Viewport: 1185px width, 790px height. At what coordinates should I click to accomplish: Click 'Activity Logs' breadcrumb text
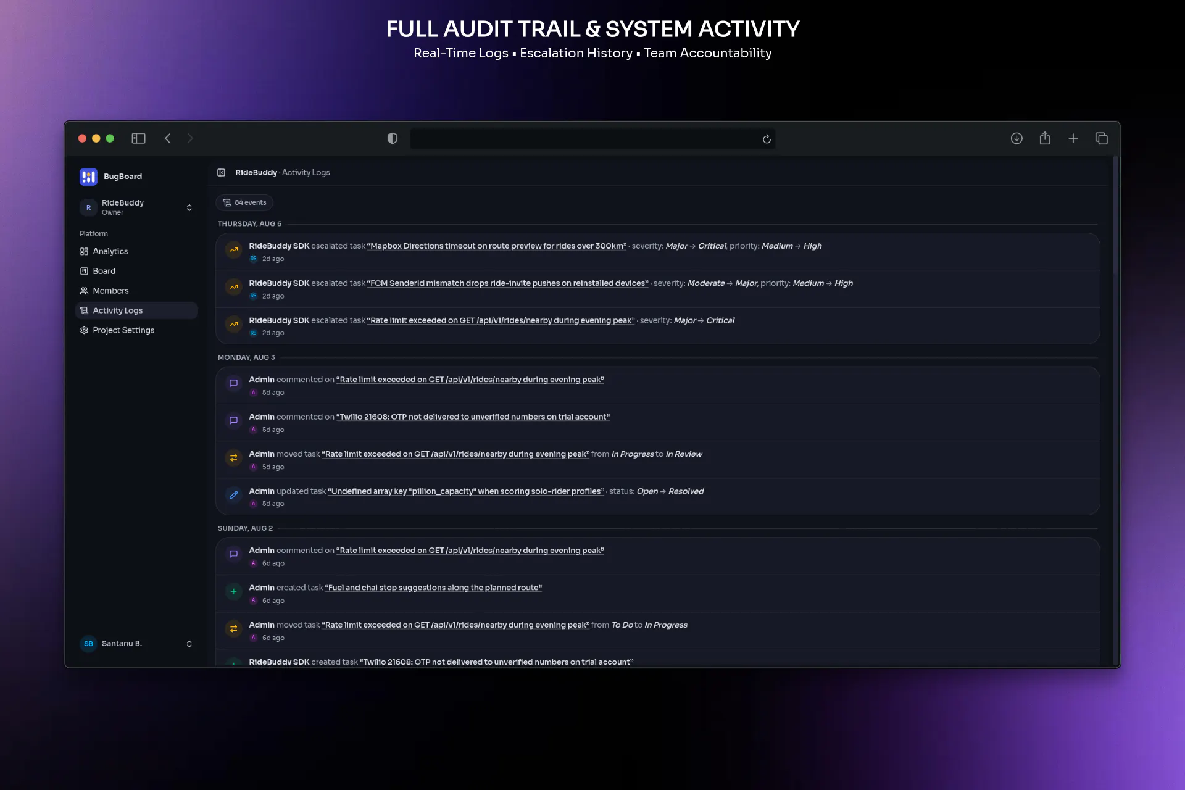point(306,172)
